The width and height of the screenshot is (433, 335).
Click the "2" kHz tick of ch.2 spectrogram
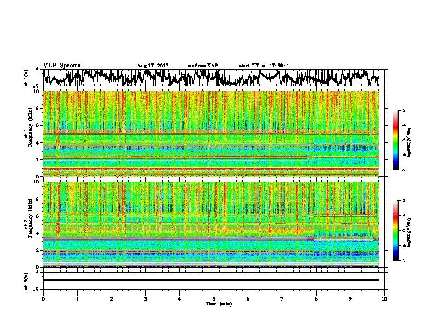(x=37, y=250)
